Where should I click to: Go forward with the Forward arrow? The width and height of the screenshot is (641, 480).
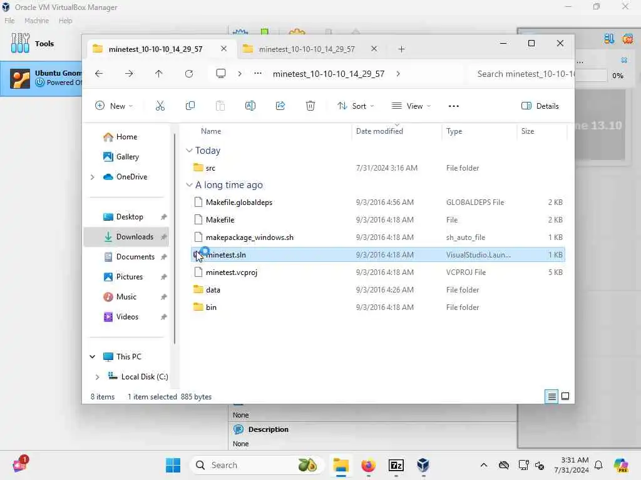[x=129, y=74]
